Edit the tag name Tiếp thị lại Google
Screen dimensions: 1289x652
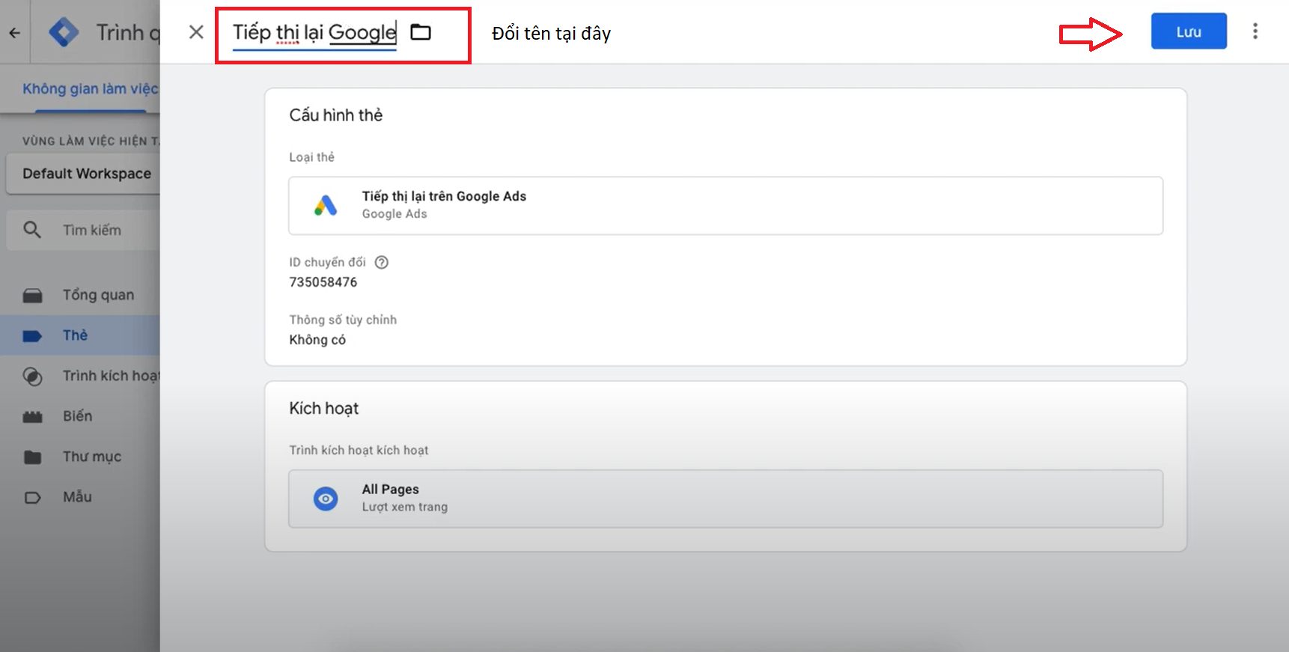314,33
